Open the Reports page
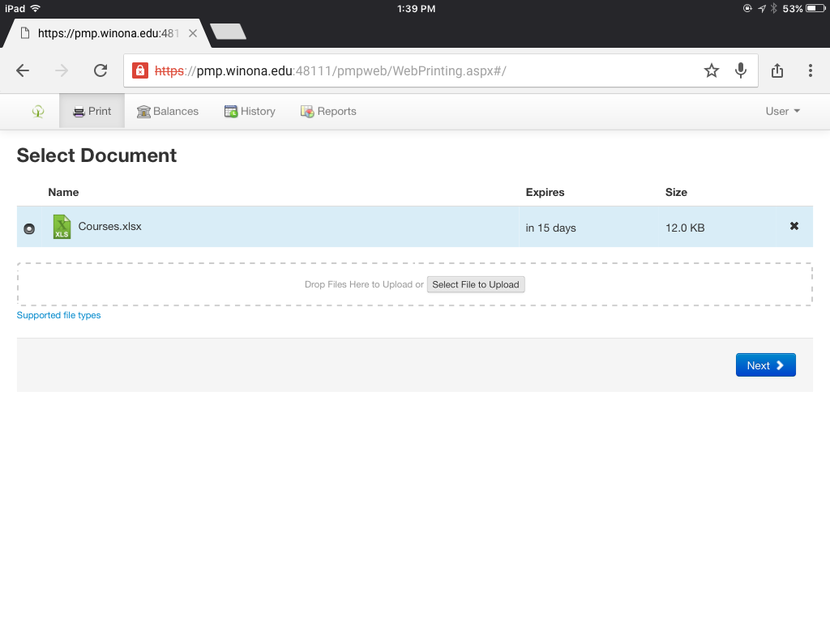 328,112
